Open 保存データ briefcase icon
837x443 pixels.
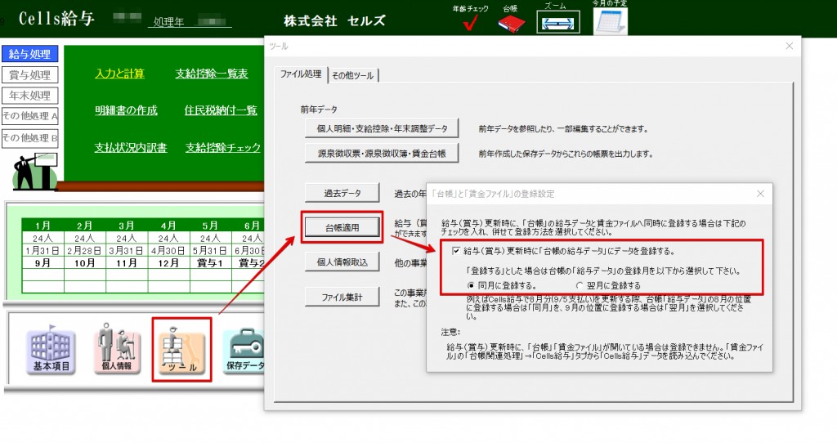[245, 350]
